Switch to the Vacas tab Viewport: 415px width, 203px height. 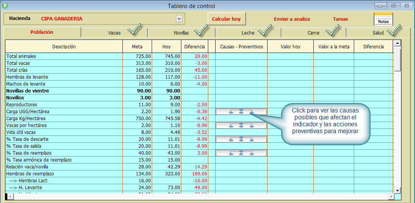[x=114, y=33]
